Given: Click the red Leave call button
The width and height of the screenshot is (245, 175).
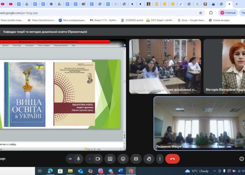Looking at the screenshot, I should pyautogui.click(x=172, y=159).
